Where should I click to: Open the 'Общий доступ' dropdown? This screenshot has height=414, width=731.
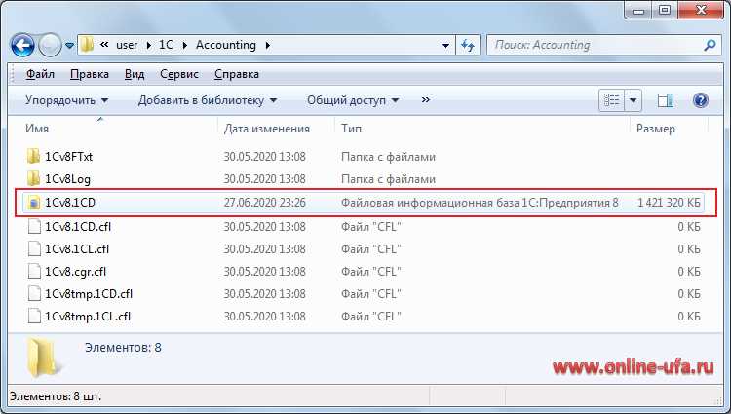coord(353,100)
